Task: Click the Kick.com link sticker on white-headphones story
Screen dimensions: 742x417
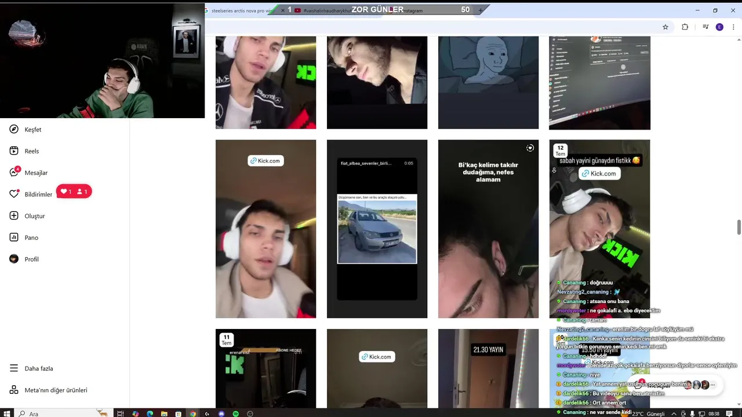Action: [x=265, y=160]
